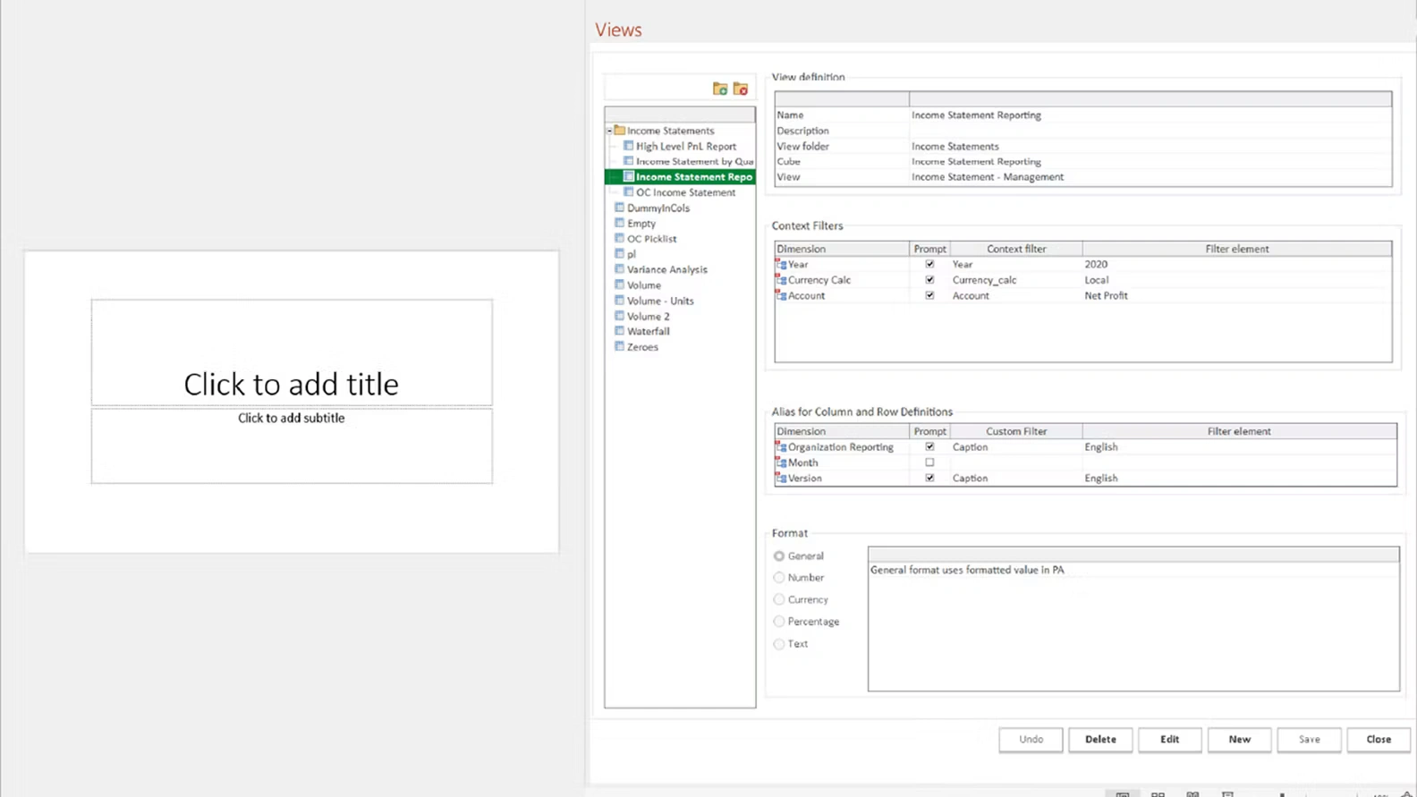Click the Version dimension icon
The width and height of the screenshot is (1417, 797).
coord(781,479)
